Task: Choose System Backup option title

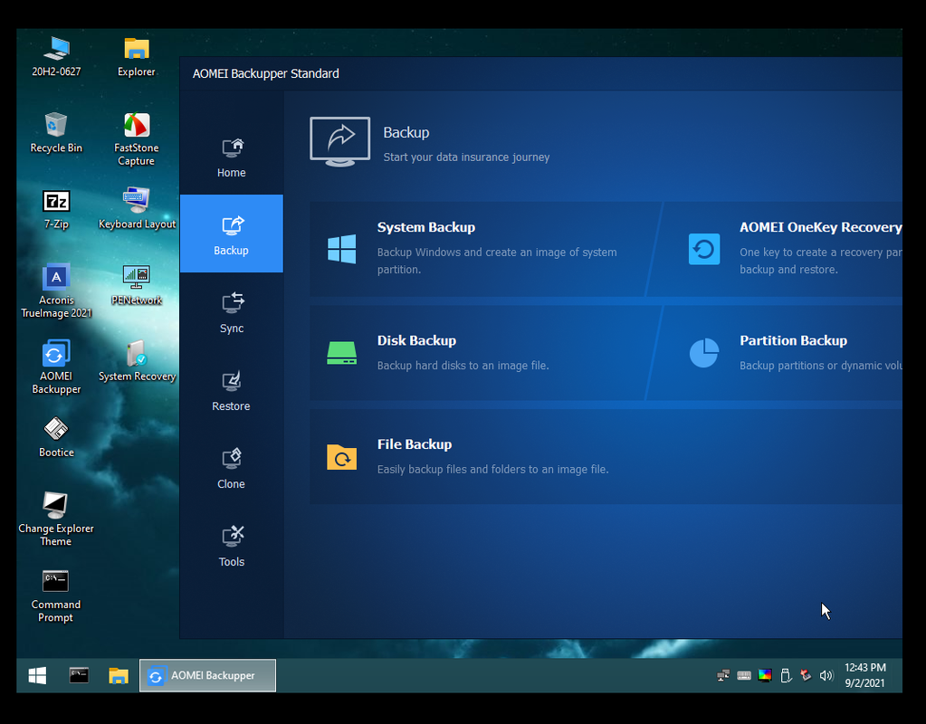Action: point(425,227)
